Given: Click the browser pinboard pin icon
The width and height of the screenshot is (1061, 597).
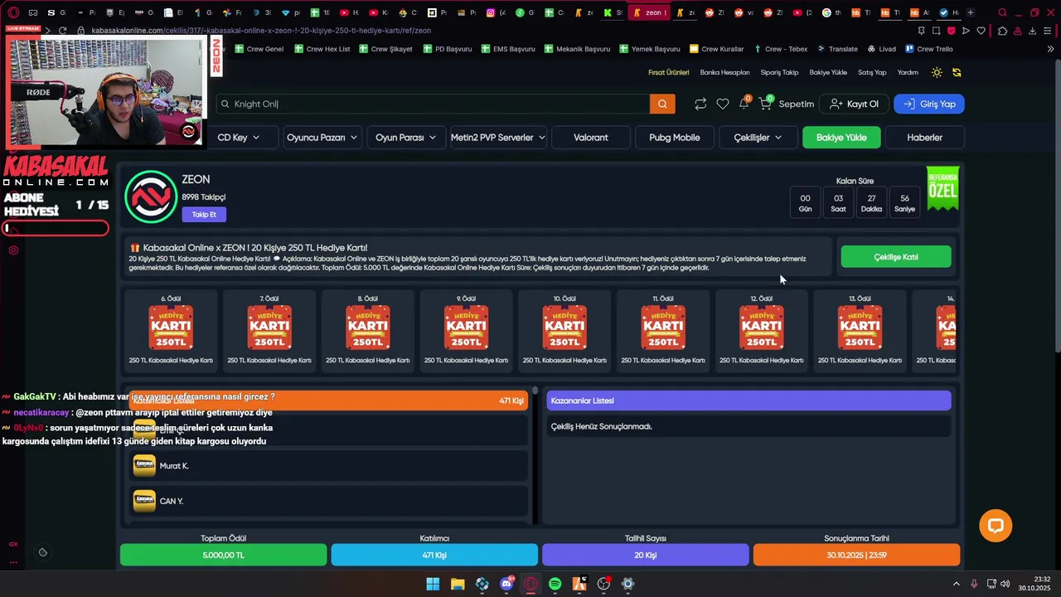Looking at the screenshot, I should click(921, 31).
